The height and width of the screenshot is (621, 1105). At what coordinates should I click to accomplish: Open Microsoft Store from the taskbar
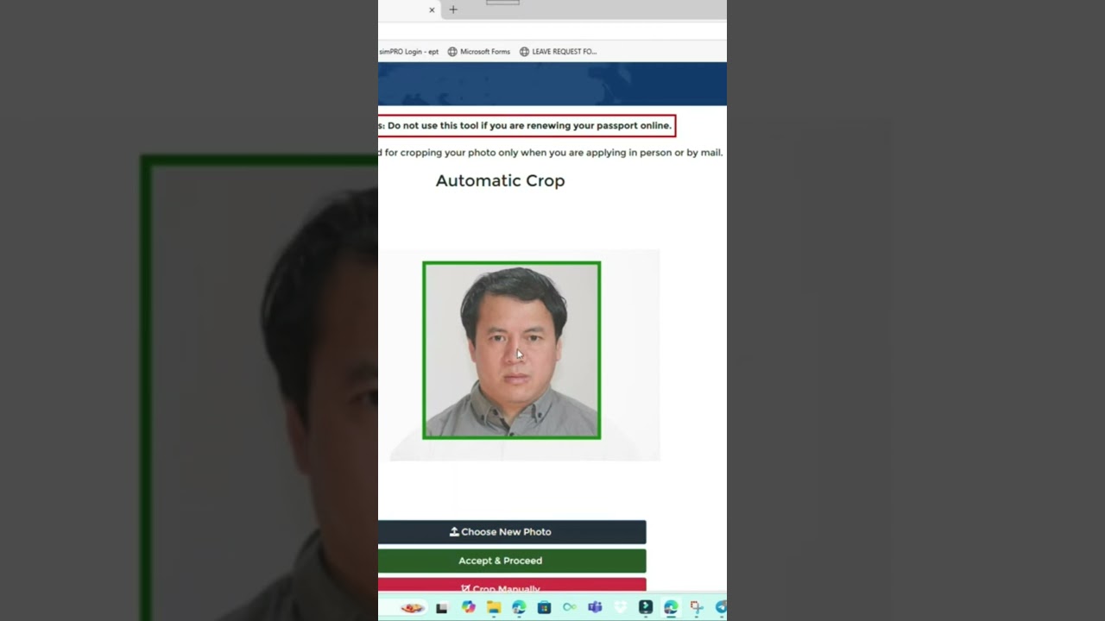click(544, 607)
